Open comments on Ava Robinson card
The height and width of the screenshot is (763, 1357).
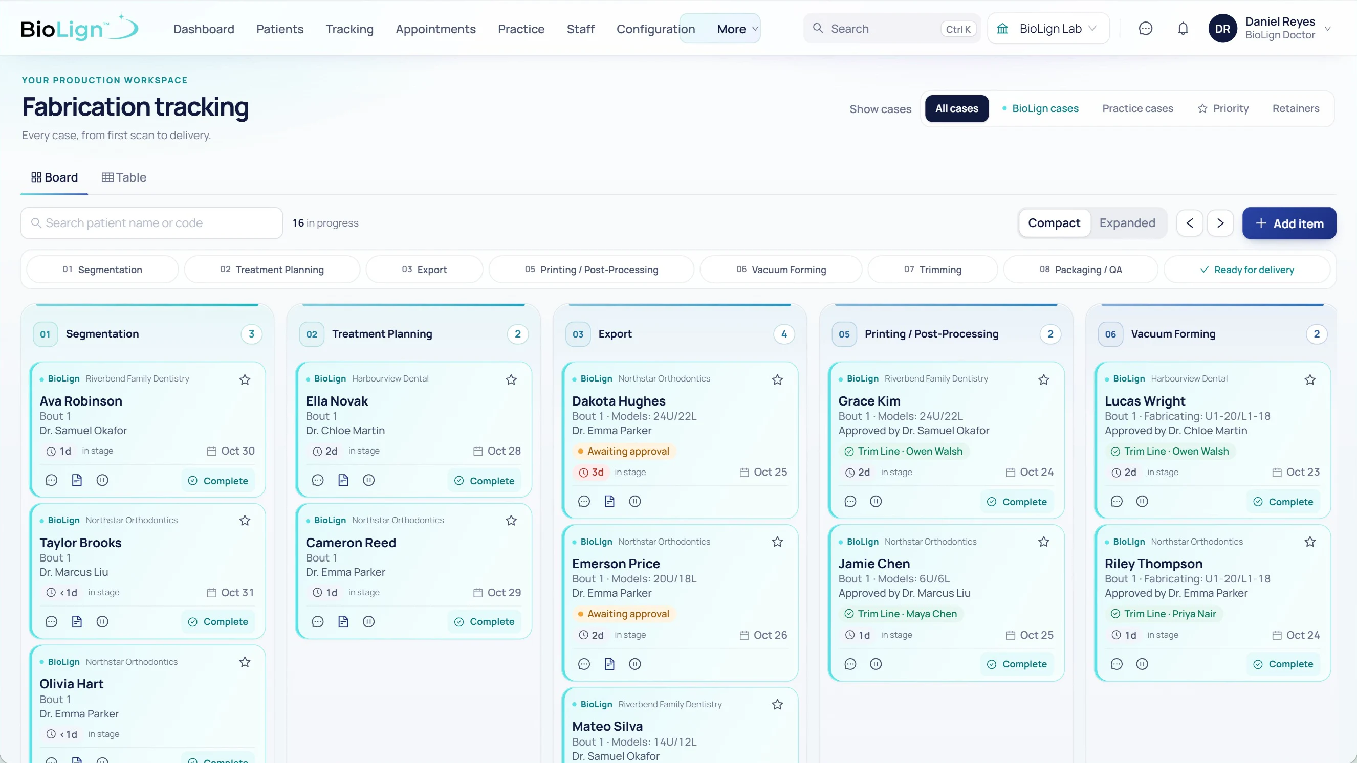coord(51,480)
